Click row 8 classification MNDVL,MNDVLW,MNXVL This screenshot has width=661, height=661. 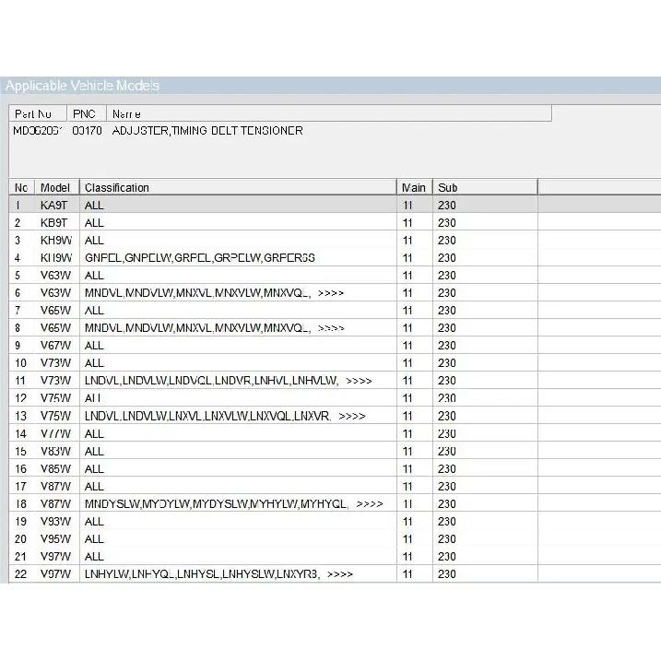pyautogui.click(x=214, y=328)
